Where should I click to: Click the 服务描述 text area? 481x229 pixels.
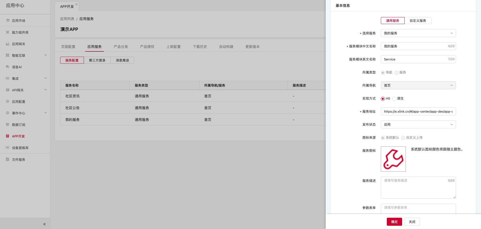418,188
